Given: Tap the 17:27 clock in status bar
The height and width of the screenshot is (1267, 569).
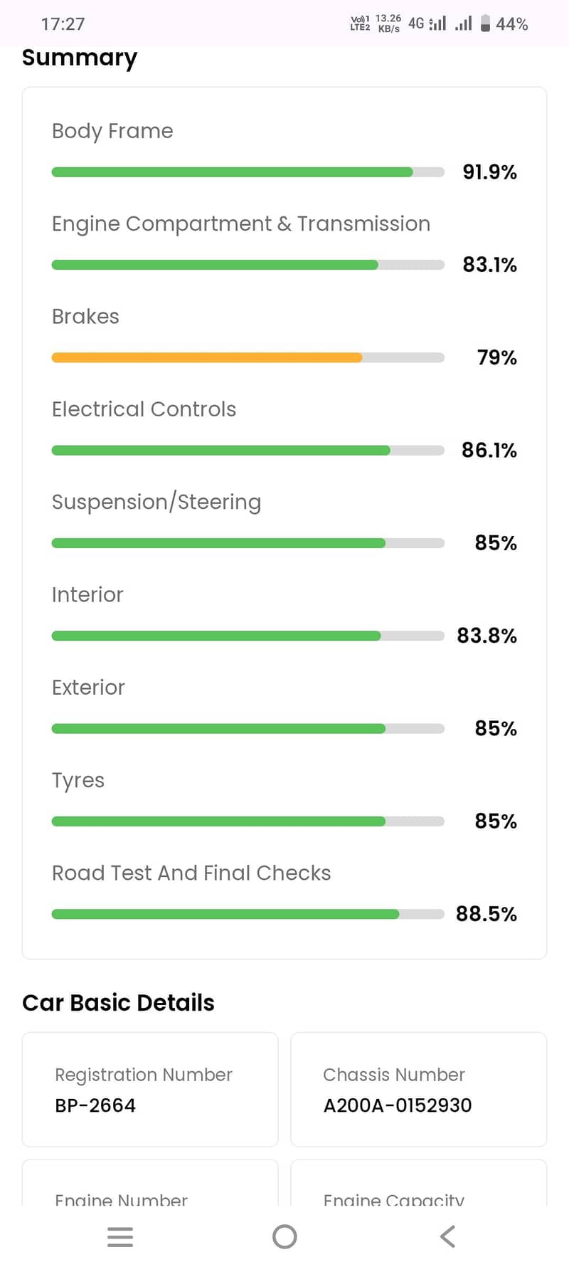Looking at the screenshot, I should tap(63, 24).
